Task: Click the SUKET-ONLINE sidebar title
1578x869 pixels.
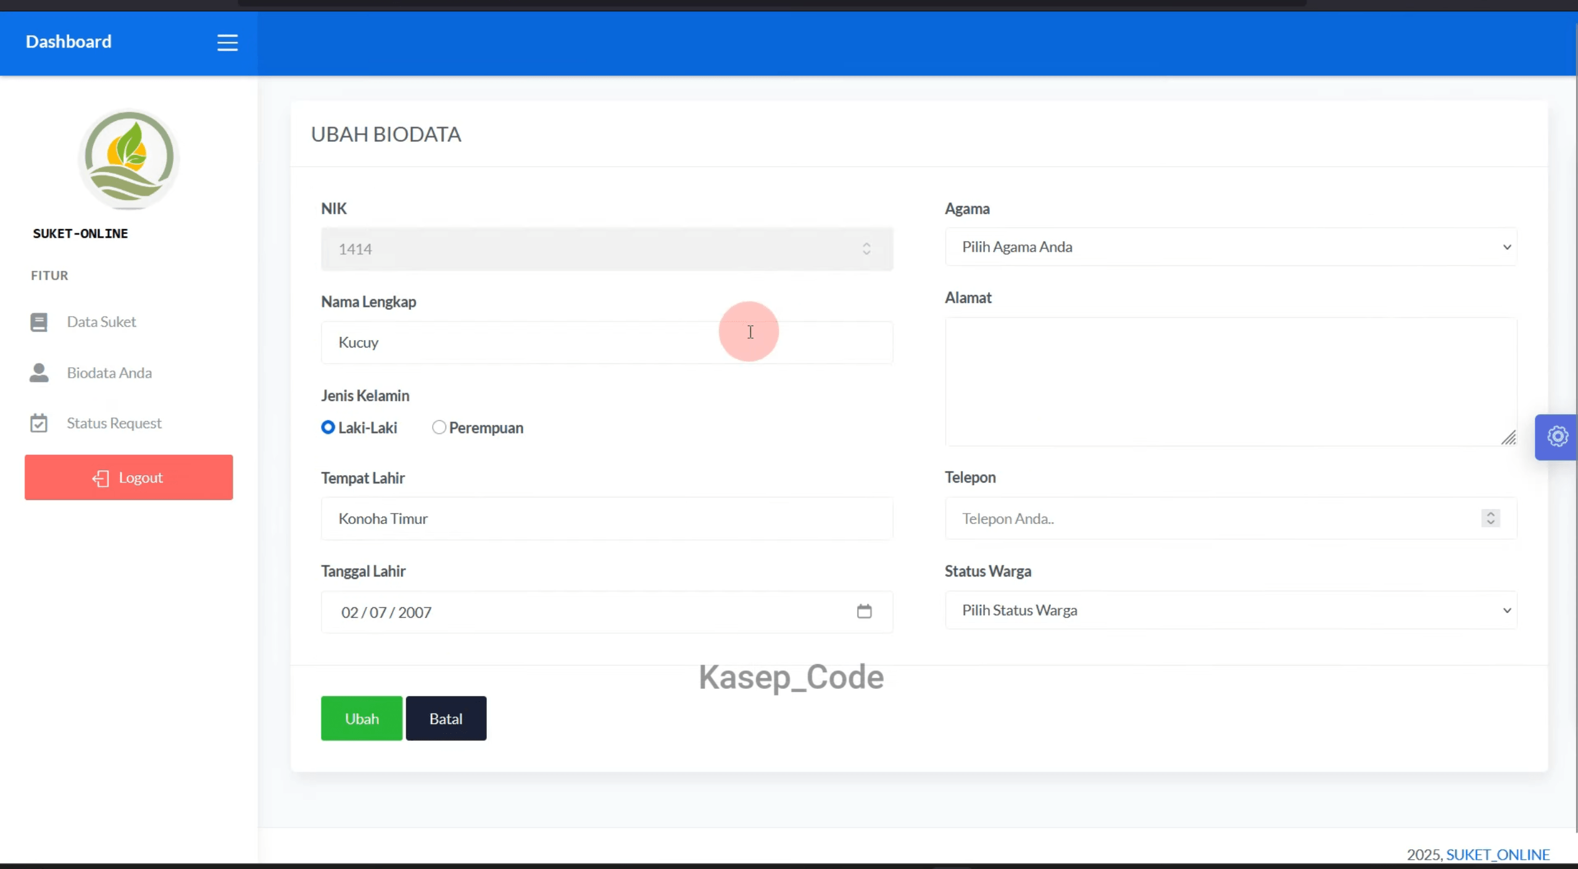Action: [80, 233]
